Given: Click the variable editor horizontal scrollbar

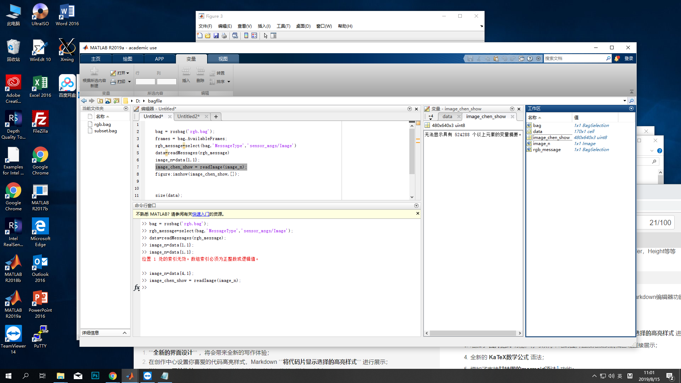Looking at the screenshot, I should tap(473, 333).
